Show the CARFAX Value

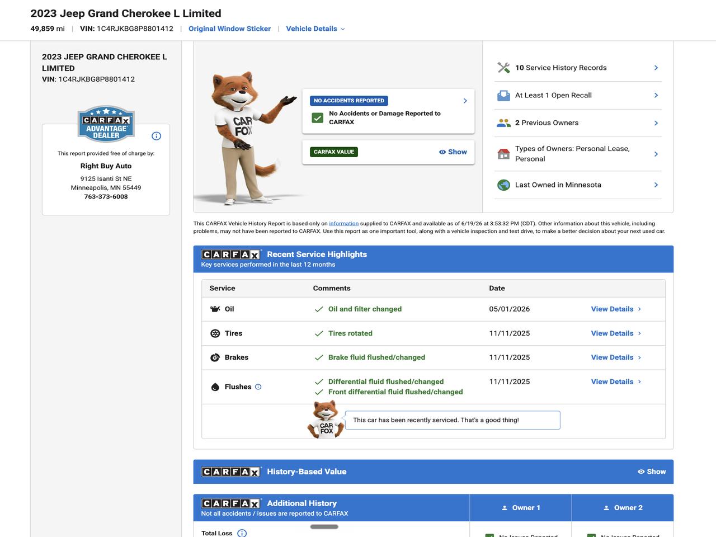pos(453,152)
